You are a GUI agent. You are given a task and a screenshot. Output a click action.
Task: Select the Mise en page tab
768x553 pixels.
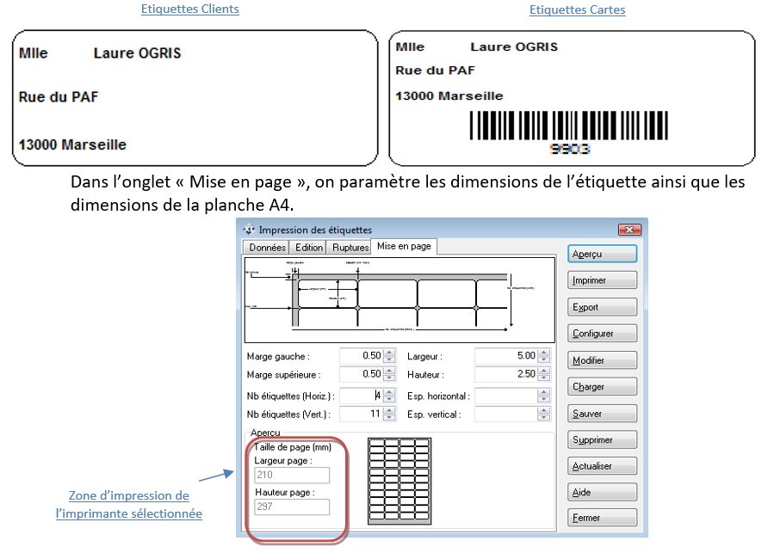pyautogui.click(x=403, y=247)
